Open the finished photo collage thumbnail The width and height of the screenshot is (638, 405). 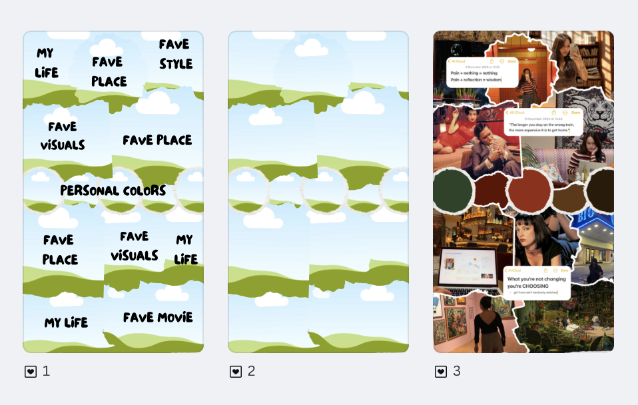pyautogui.click(x=523, y=192)
